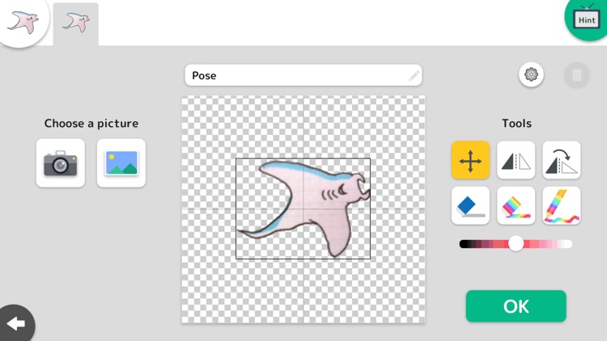Pick black at the color slider's dark end
Viewport: 607px width, 341px height.
463,244
